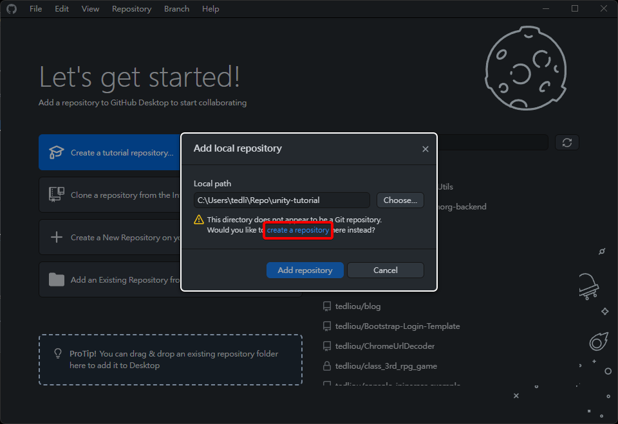Click the Choose... button
The width and height of the screenshot is (618, 424).
400,200
